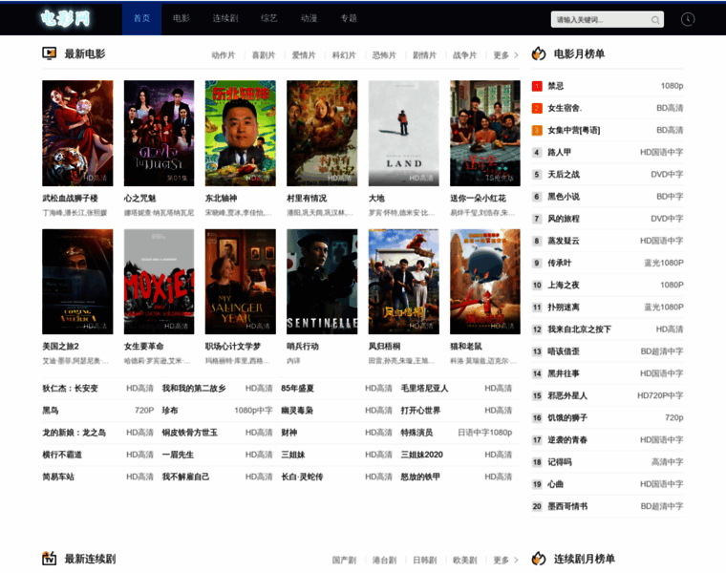This screenshot has height=573, width=726.
Task: Open the 东北轴神 poster
Action: pos(241,134)
